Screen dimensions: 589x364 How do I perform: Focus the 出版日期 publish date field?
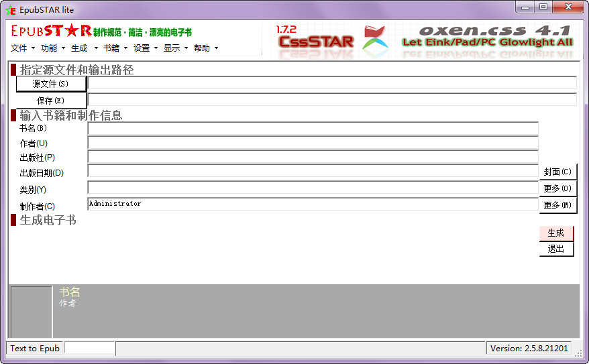313,171
